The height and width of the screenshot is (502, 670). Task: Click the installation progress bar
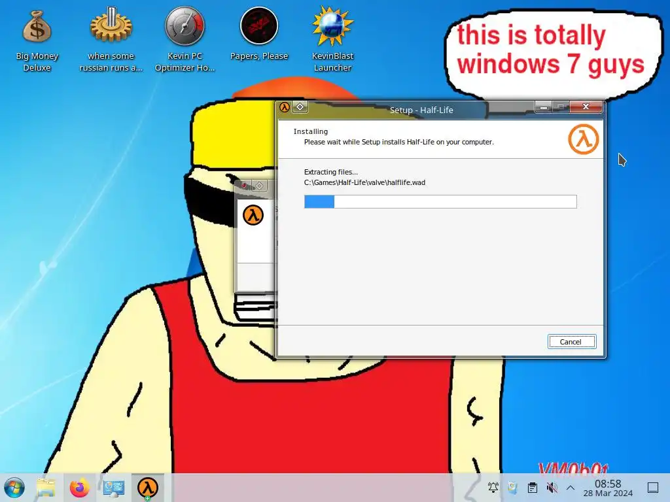click(440, 201)
